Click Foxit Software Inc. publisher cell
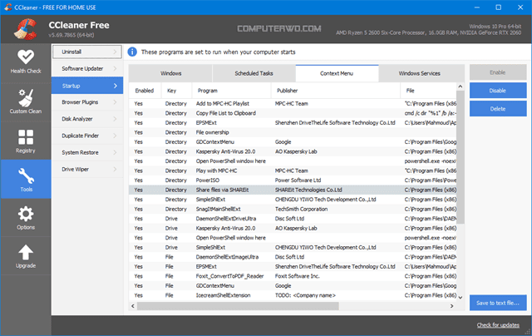 (x=298, y=276)
